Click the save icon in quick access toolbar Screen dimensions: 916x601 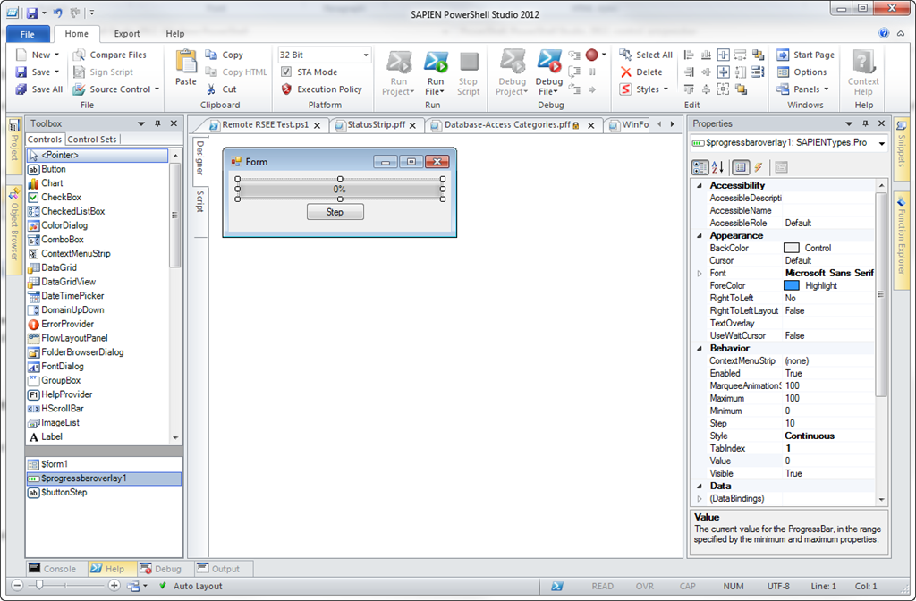[32, 13]
